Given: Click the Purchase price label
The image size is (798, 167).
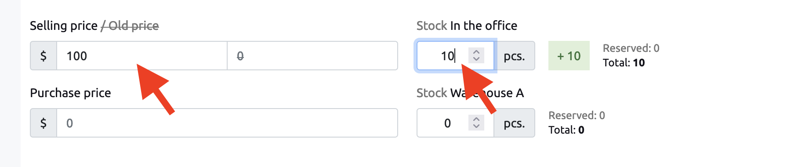Looking at the screenshot, I should [x=70, y=93].
